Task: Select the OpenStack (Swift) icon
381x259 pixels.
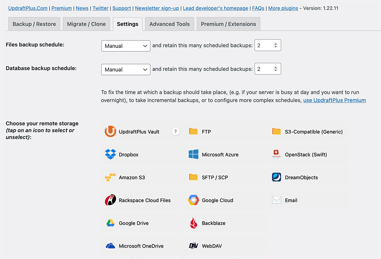Action: pos(277,154)
